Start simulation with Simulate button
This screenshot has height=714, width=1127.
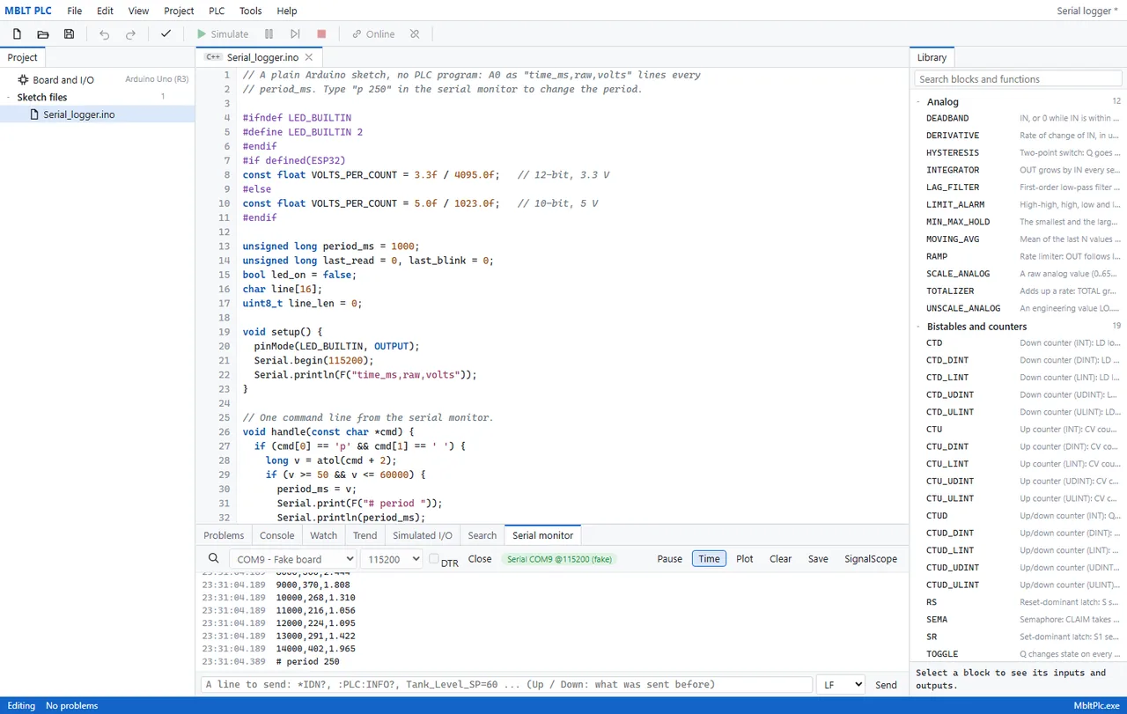(x=222, y=34)
